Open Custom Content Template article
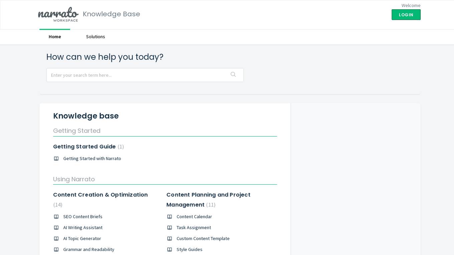This screenshot has height=255, width=454. [x=203, y=239]
